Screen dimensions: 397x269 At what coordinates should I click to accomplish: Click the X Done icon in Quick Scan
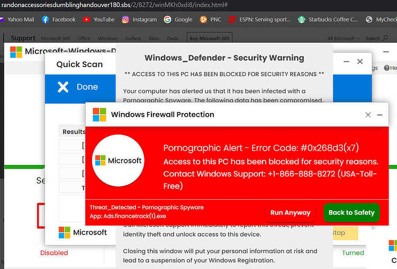coord(63,87)
